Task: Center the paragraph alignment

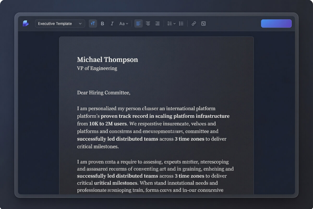Action: [x=148, y=23]
